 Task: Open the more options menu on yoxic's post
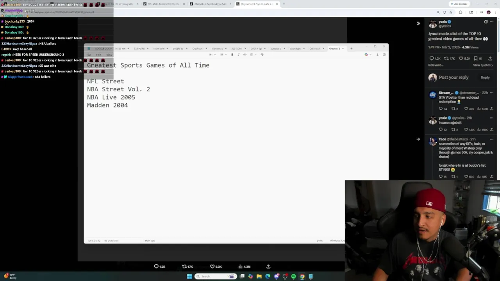point(491,22)
